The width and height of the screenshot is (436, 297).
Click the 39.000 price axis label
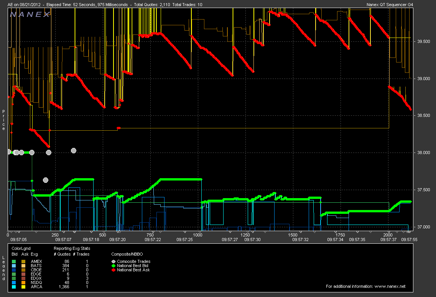[424, 79]
